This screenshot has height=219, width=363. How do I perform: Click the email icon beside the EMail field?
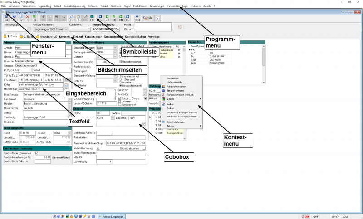coord(66,85)
